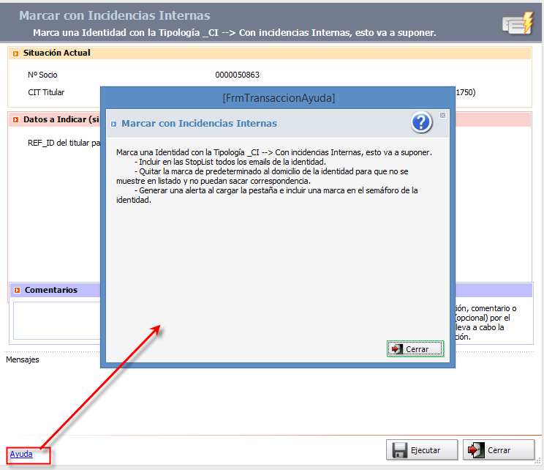Collapse the Datos a Indicar section
The image size is (544, 470).
15,120
